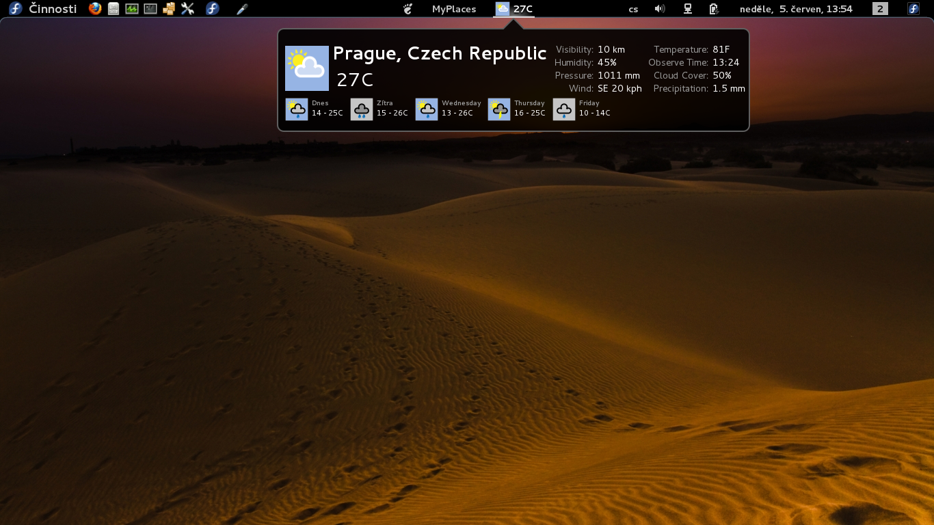Click the Pressure value 1011 mm
The image size is (934, 525).
click(619, 76)
